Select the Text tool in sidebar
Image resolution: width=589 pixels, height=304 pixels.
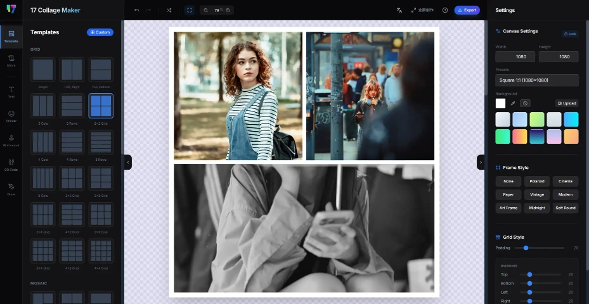[x=11, y=92]
